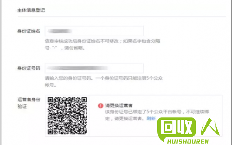The width and height of the screenshot is (232, 145).
Task: Click the 请更换运营者 error title
Action: point(119,106)
